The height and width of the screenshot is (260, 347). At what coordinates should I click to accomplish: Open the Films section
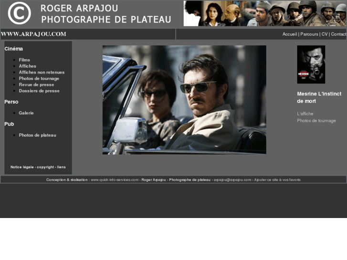24,60
